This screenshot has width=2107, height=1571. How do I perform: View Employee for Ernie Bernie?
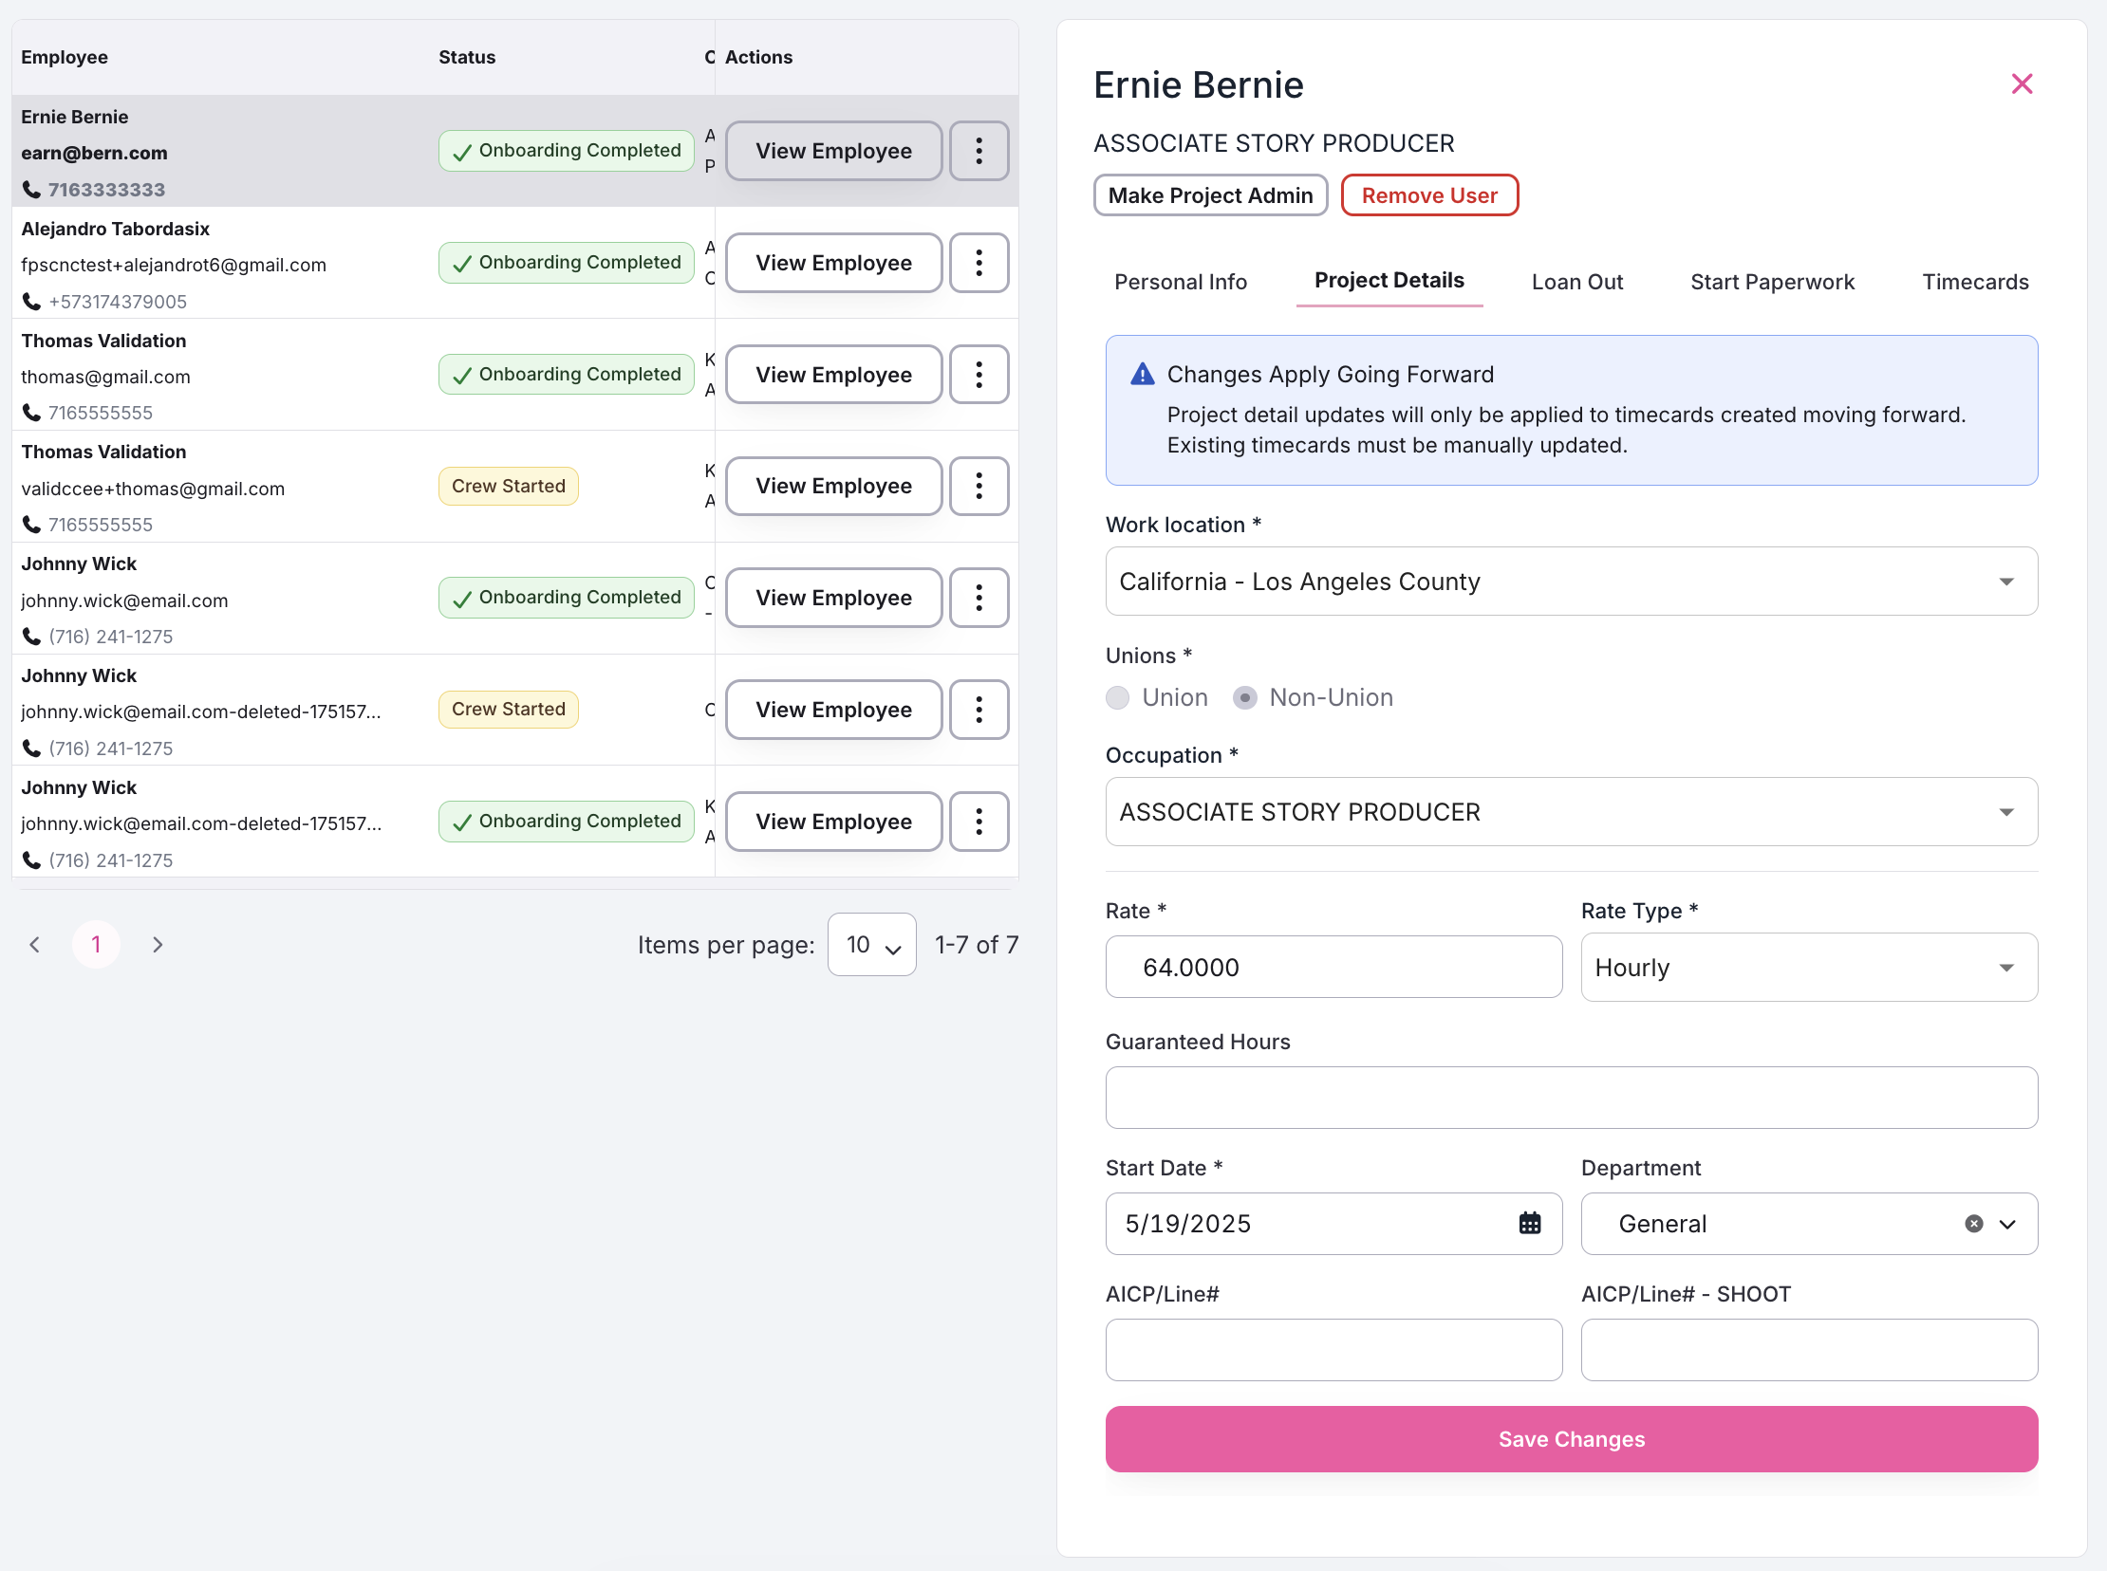click(x=833, y=151)
